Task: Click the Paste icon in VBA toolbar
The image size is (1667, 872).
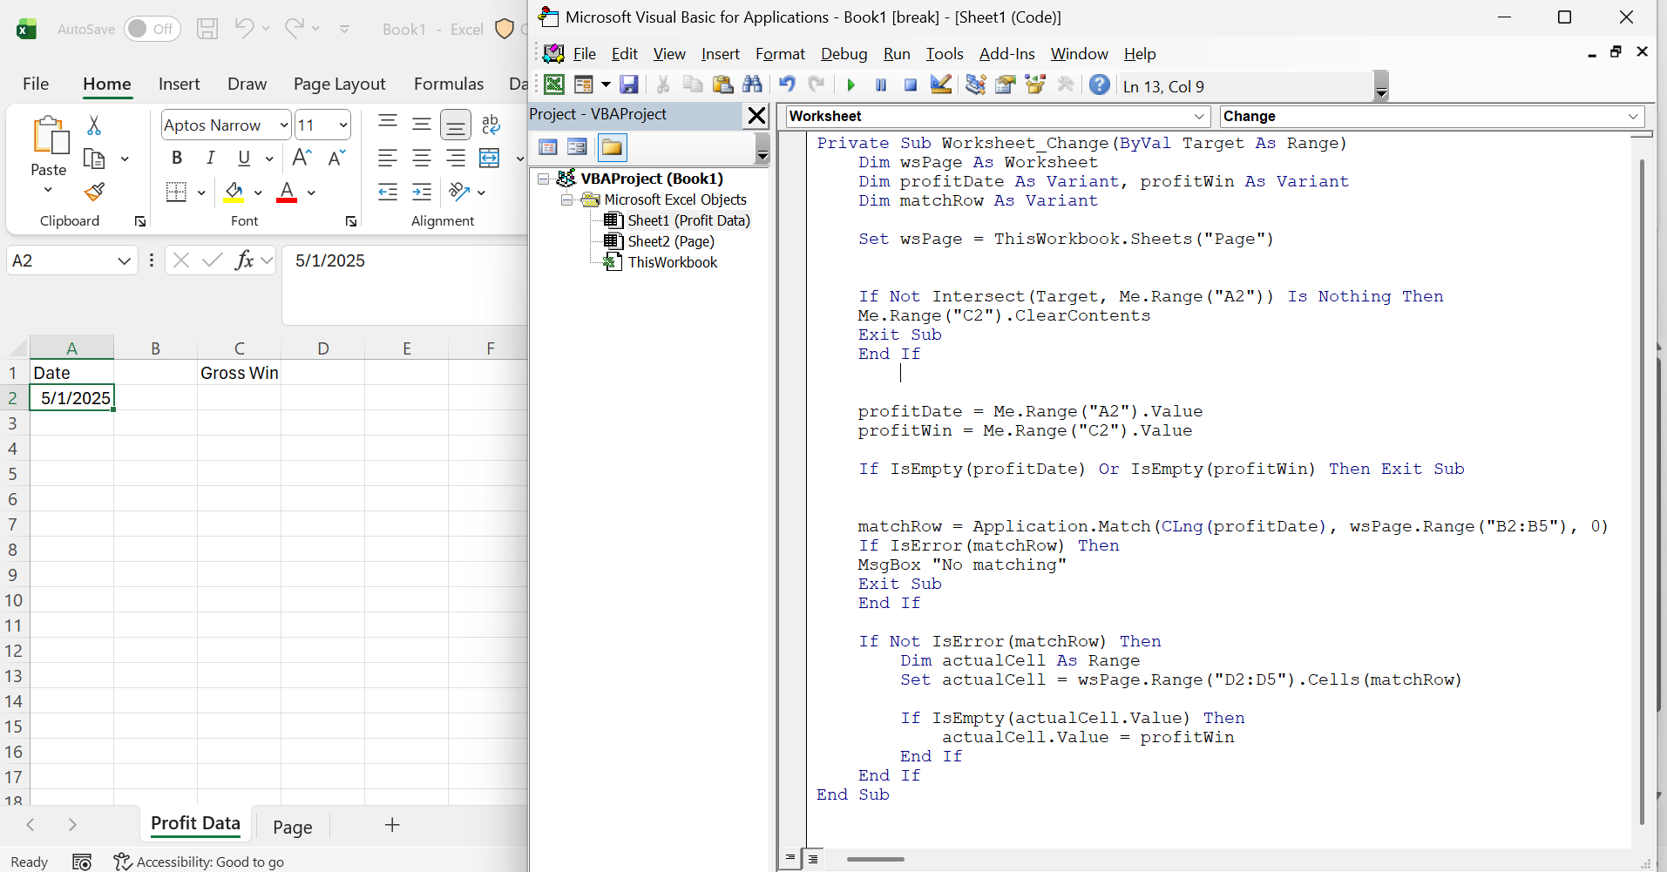Action: click(722, 84)
